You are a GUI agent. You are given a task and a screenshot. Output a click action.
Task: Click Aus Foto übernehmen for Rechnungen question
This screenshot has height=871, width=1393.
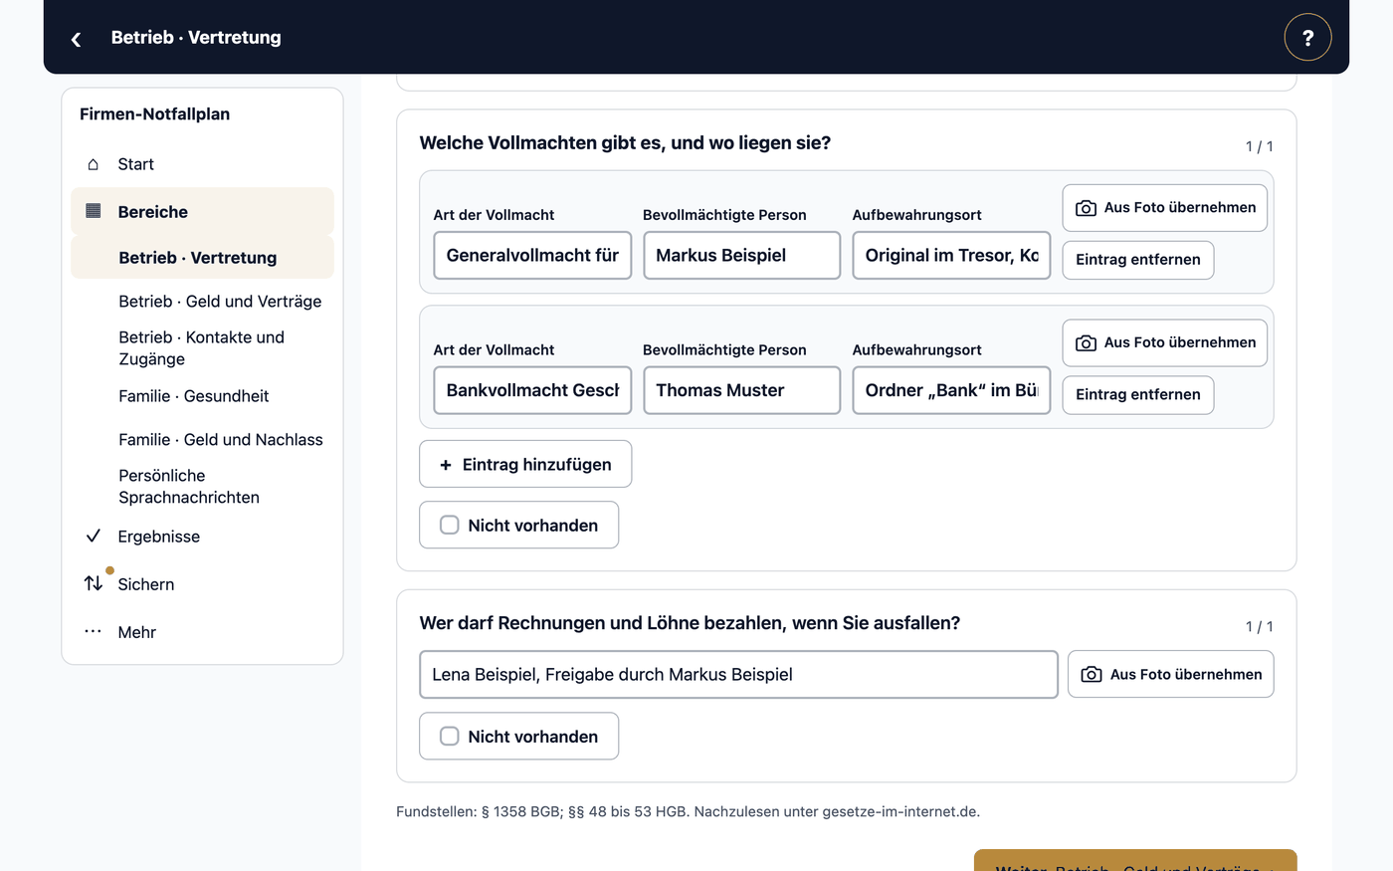pyautogui.click(x=1170, y=674)
